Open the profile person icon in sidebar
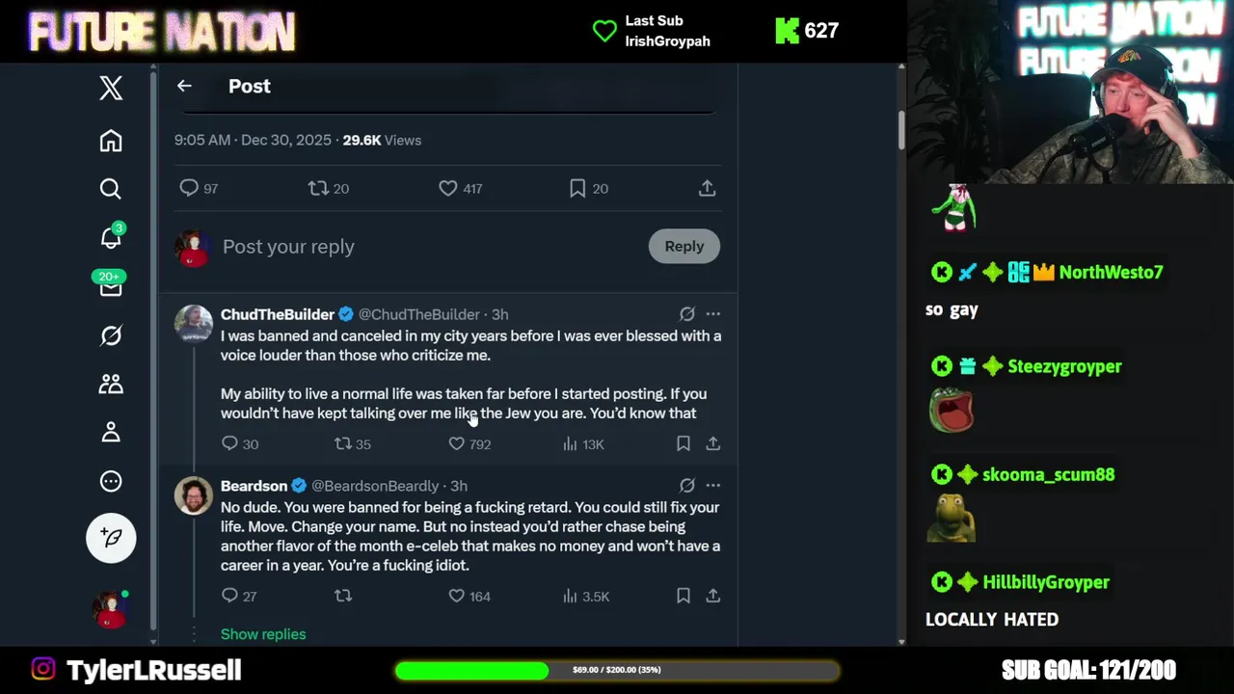Image resolution: width=1234 pixels, height=694 pixels. click(111, 432)
